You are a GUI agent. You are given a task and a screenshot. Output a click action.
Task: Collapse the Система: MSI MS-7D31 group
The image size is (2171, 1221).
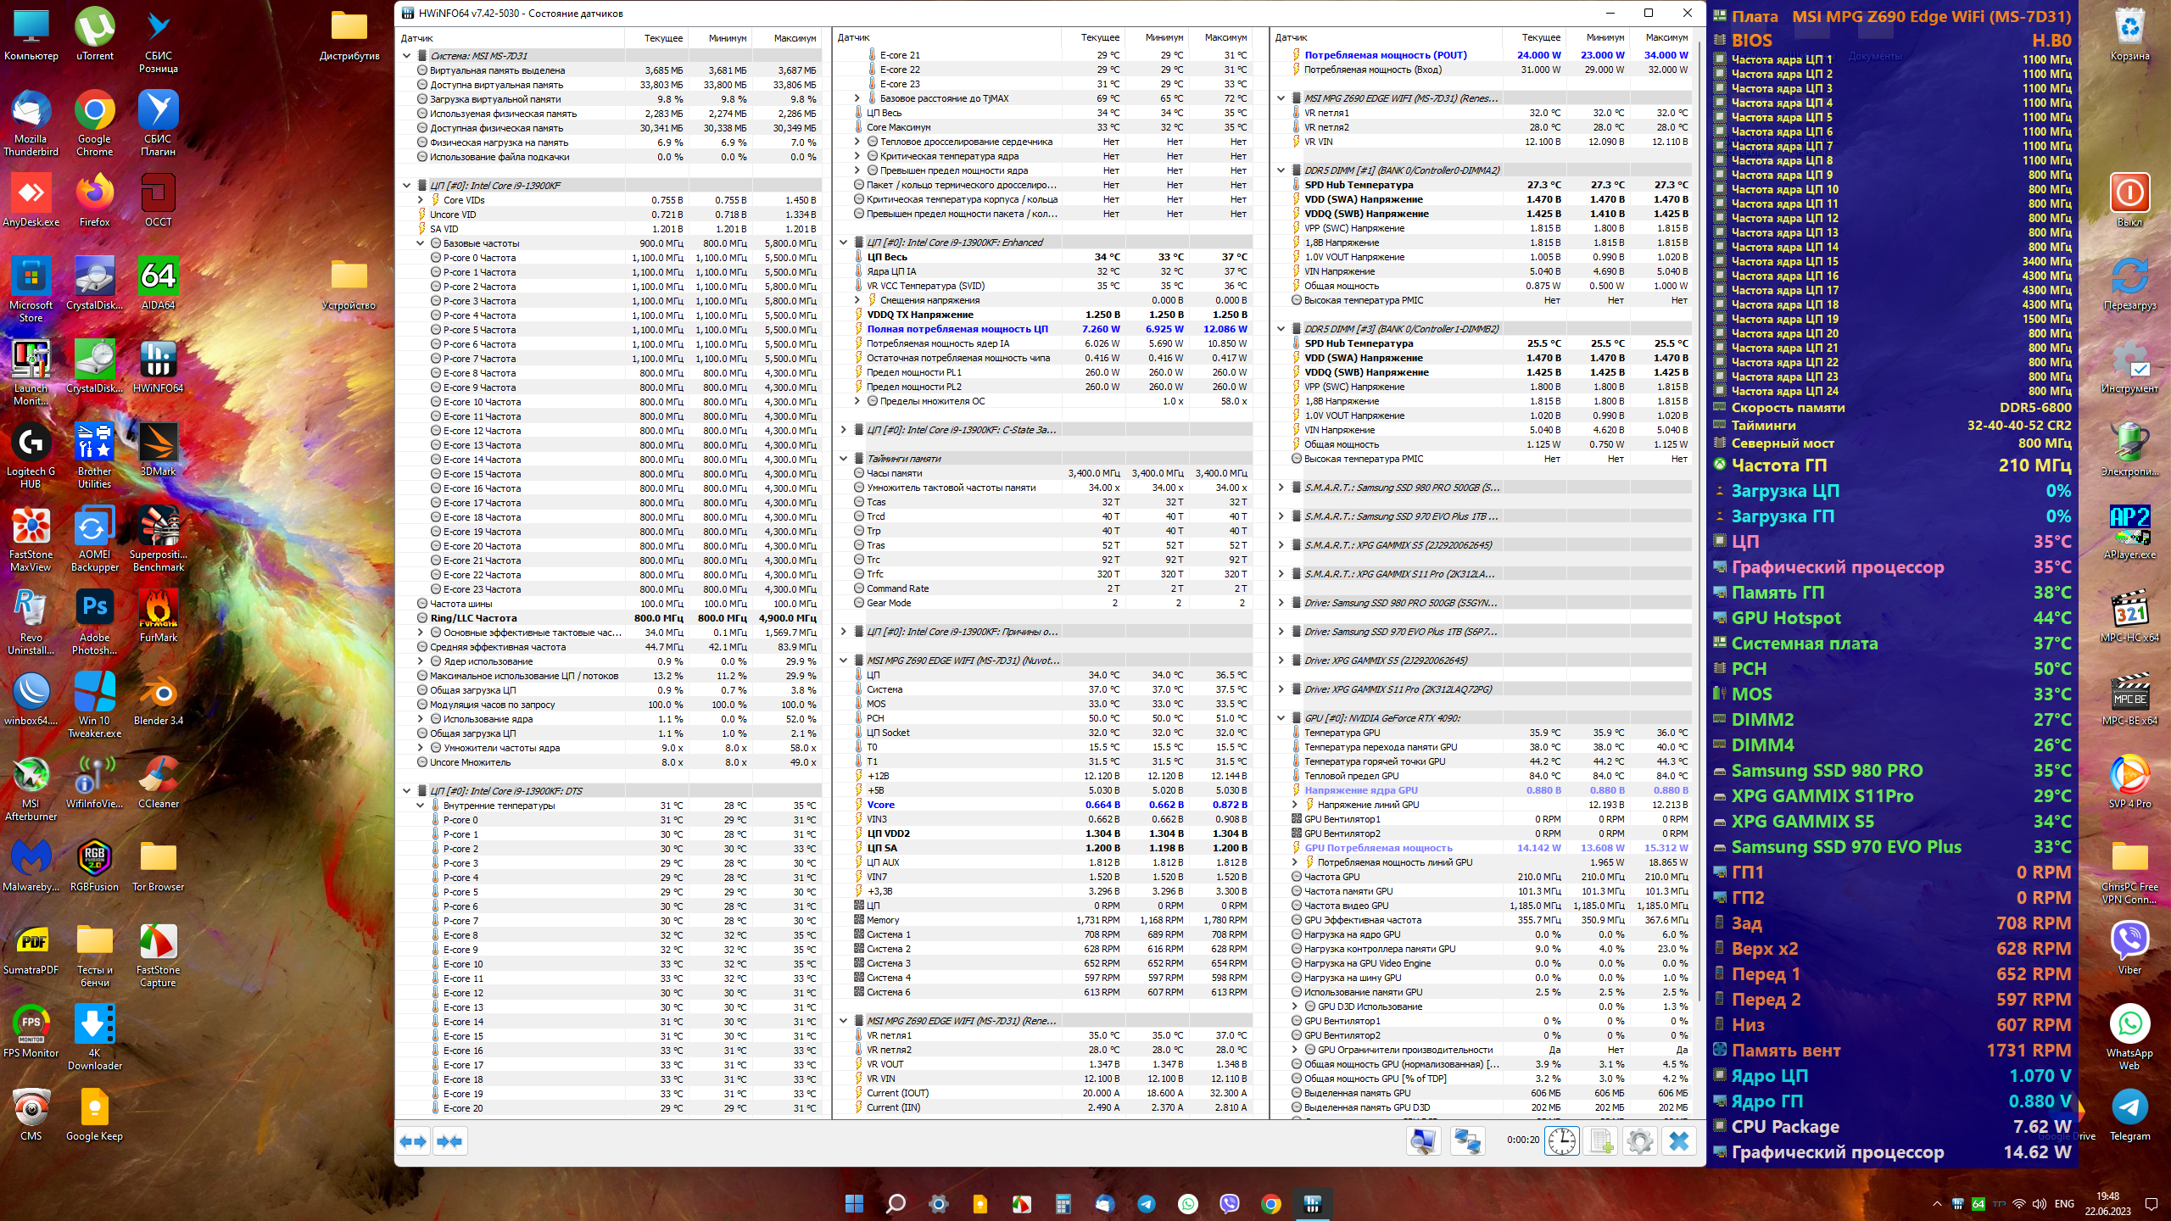pyautogui.click(x=407, y=56)
